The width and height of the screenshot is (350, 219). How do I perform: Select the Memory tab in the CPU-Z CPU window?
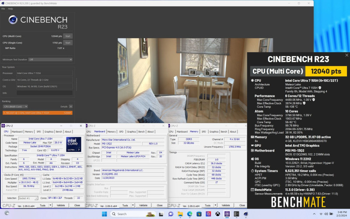(29, 132)
